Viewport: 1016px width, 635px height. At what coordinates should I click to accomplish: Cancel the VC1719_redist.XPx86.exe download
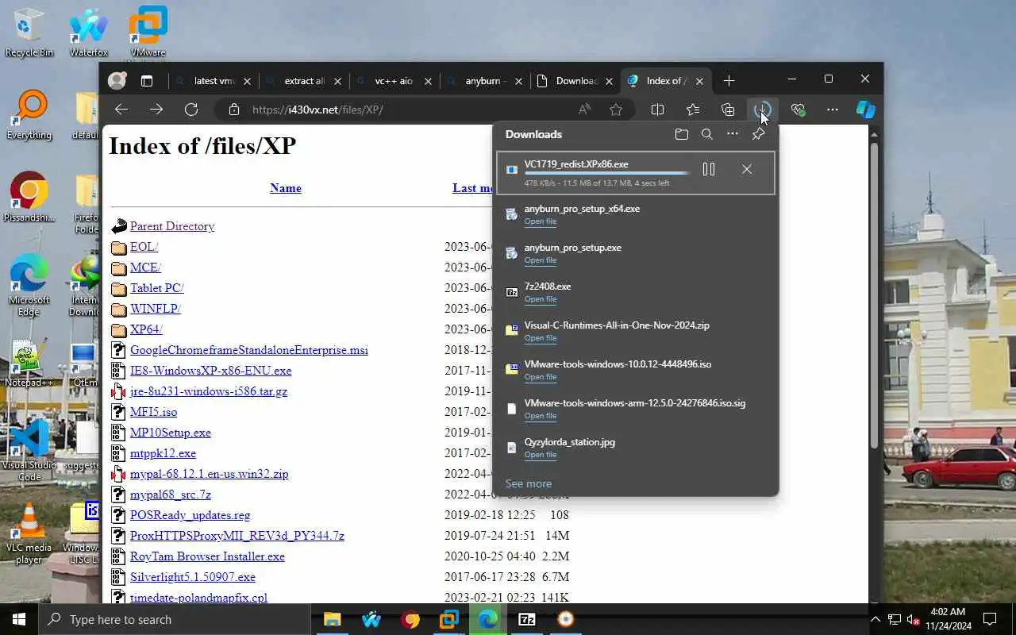coord(747,169)
